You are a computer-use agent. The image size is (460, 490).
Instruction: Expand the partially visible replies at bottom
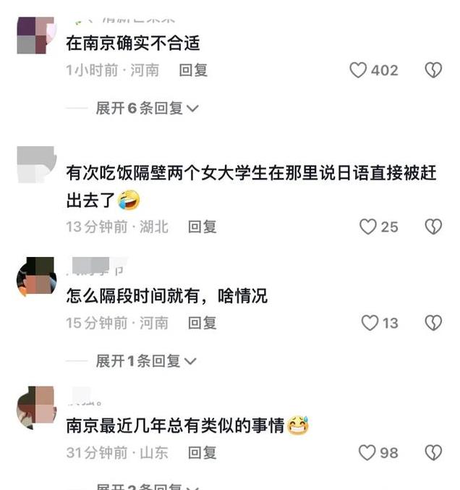(x=147, y=486)
